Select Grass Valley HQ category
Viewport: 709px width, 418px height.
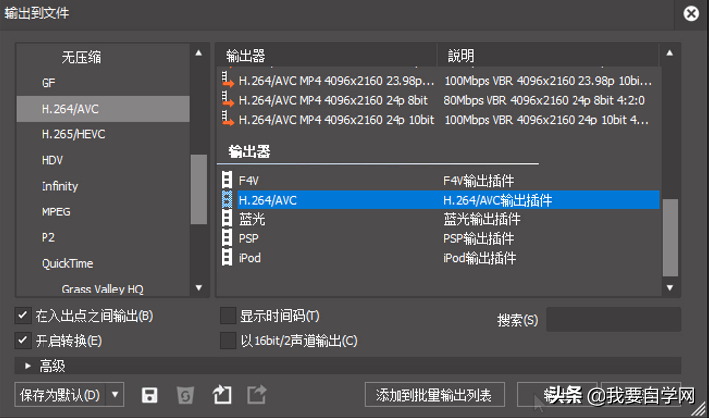tap(103, 288)
